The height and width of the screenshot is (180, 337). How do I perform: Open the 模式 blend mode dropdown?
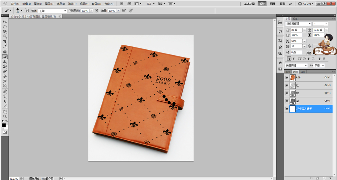point(53,11)
